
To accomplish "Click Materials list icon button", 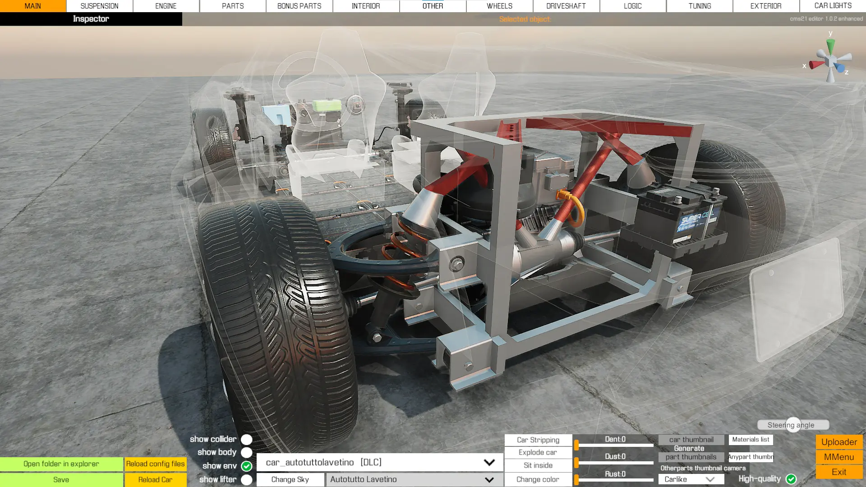I will (750, 439).
